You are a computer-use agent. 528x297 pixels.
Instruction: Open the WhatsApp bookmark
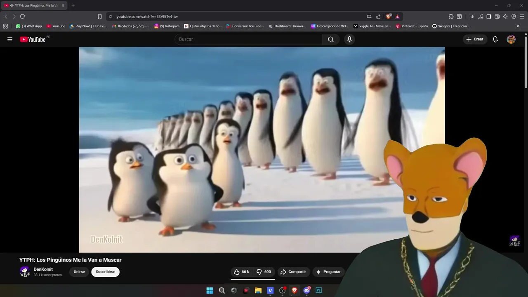pos(29,26)
